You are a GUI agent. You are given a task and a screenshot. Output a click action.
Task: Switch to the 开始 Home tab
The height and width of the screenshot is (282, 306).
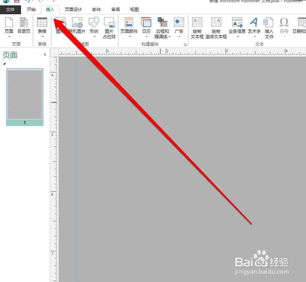click(31, 10)
